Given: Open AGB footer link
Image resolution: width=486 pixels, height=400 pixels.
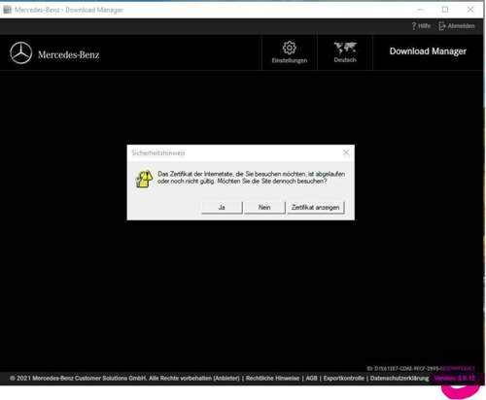Looking at the screenshot, I should 311,378.
